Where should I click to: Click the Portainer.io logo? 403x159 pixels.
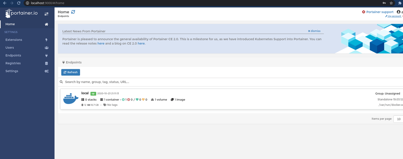click(x=22, y=13)
